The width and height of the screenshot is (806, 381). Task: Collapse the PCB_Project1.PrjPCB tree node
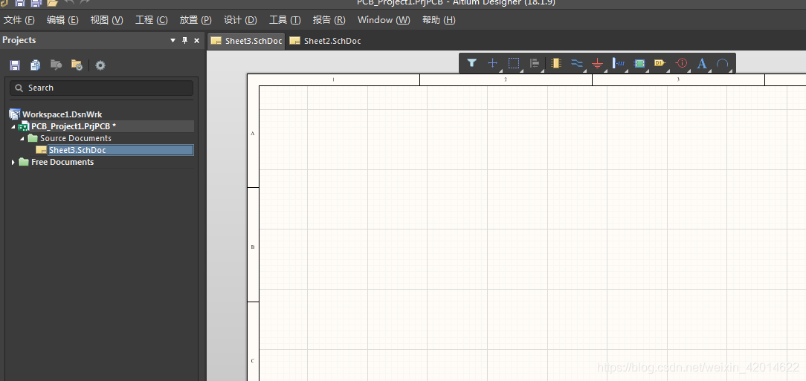pos(13,127)
